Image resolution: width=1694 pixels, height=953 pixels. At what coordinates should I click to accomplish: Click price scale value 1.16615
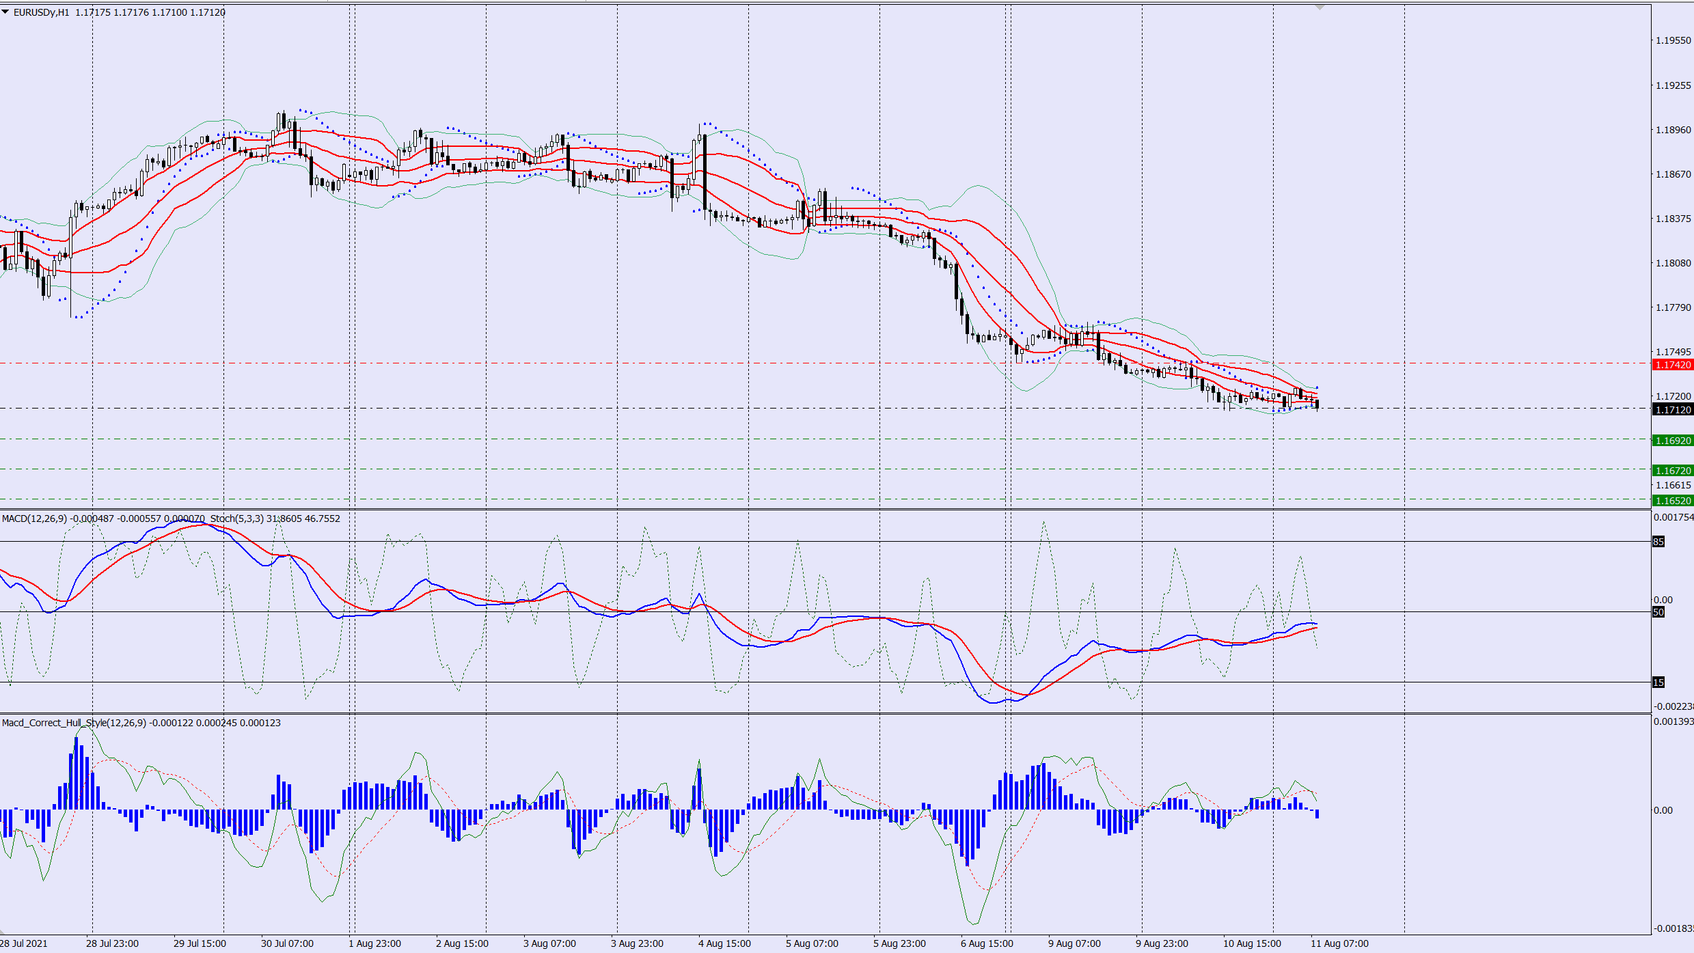[1673, 485]
